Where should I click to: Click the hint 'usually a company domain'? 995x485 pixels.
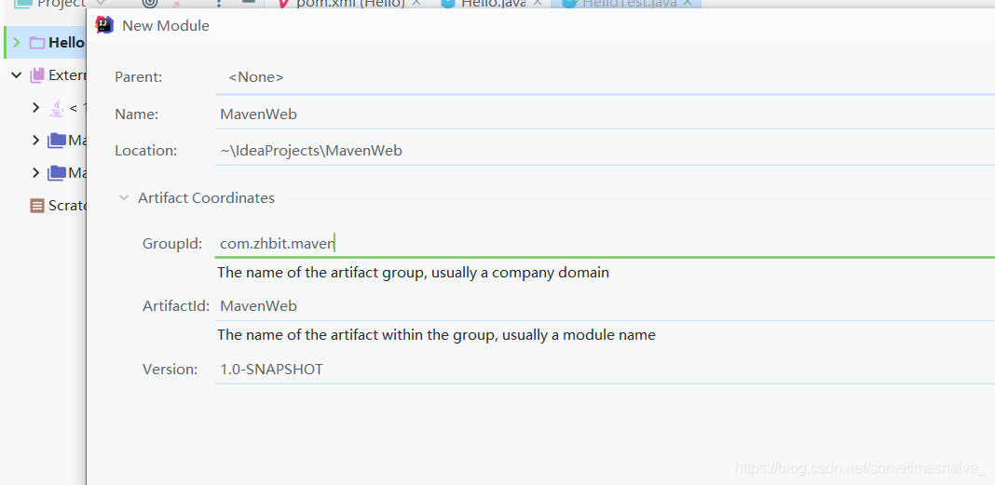coord(521,273)
